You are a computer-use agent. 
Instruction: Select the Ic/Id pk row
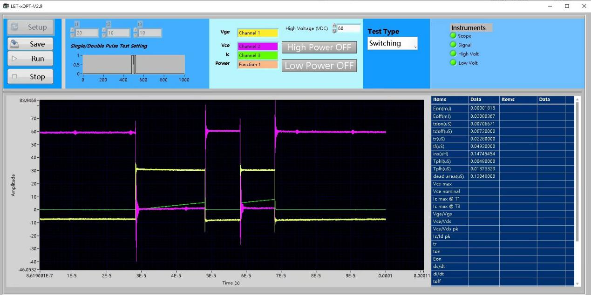click(503, 236)
